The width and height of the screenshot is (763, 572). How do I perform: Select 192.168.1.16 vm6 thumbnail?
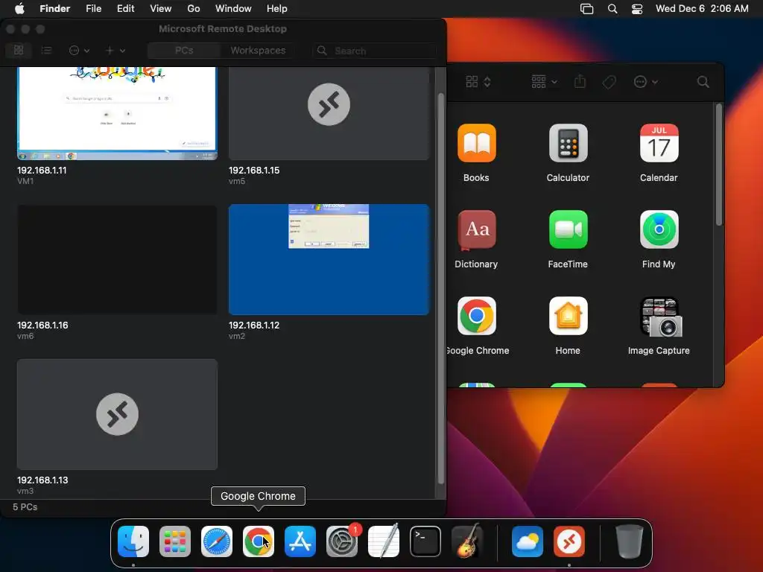pos(117,259)
